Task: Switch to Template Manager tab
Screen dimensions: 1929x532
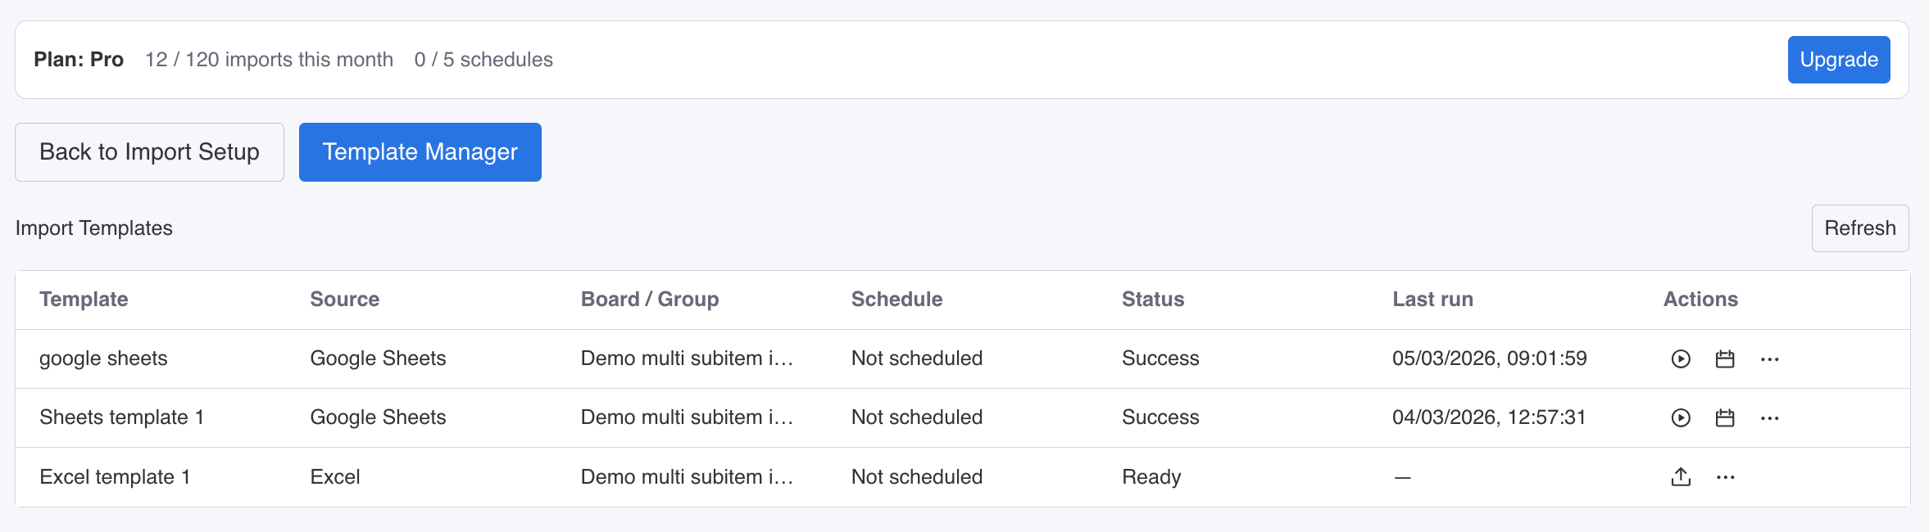Action: 420,152
